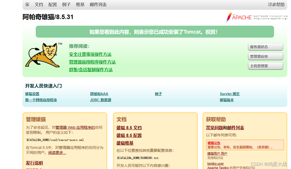Open 邮件列表 in the top navigation
The width and height of the screenshot is (291, 169).
[98, 5]
